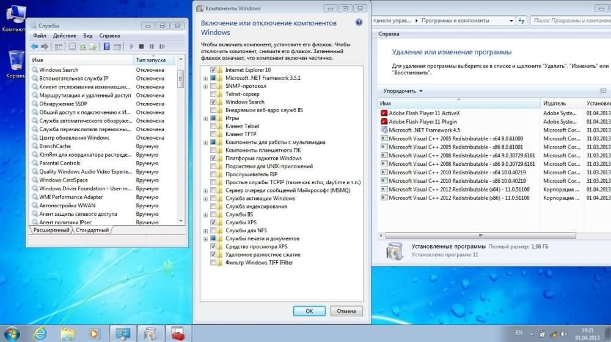Open Internet Explorer from the taskbar
Image resolution: width=611 pixels, height=342 pixels.
point(40,333)
